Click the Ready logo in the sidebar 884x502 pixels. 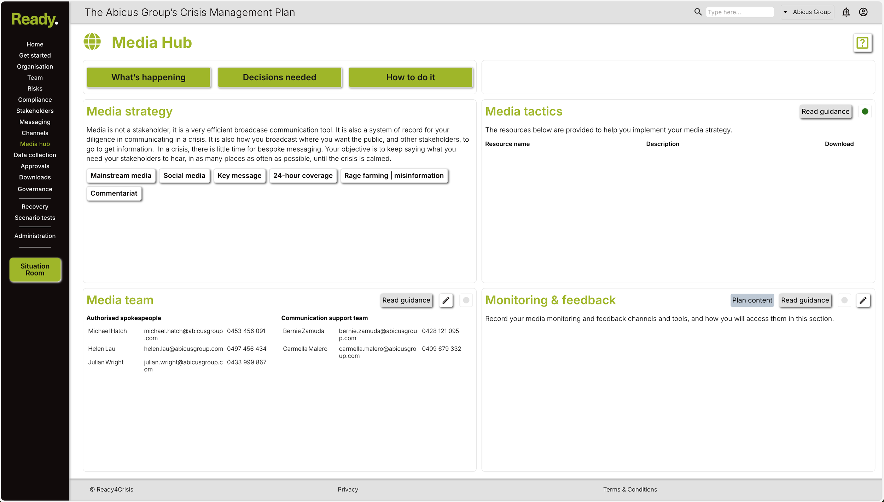[35, 19]
